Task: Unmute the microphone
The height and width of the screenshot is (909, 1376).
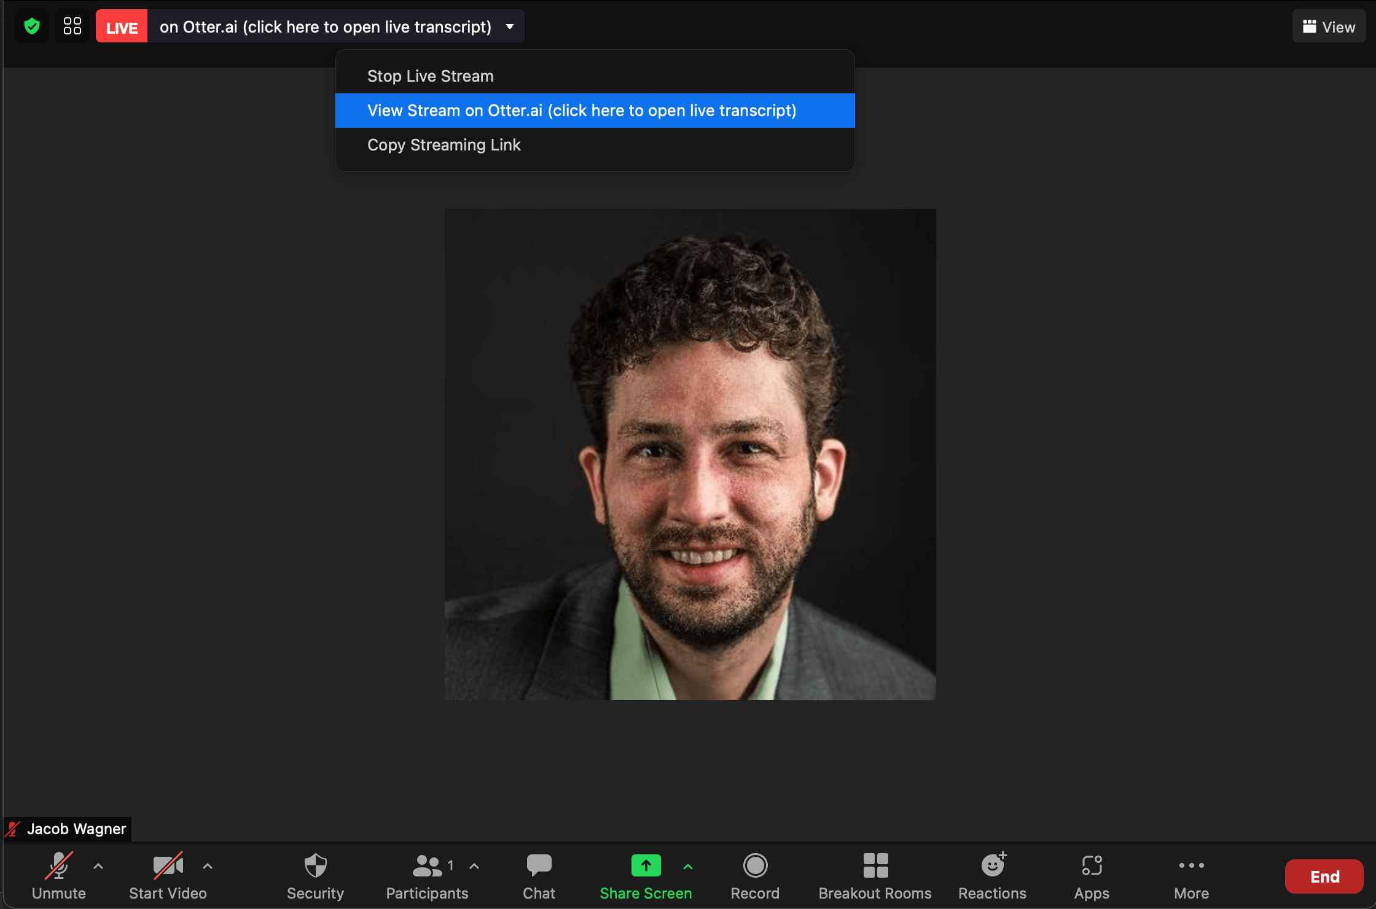Action: click(59, 875)
